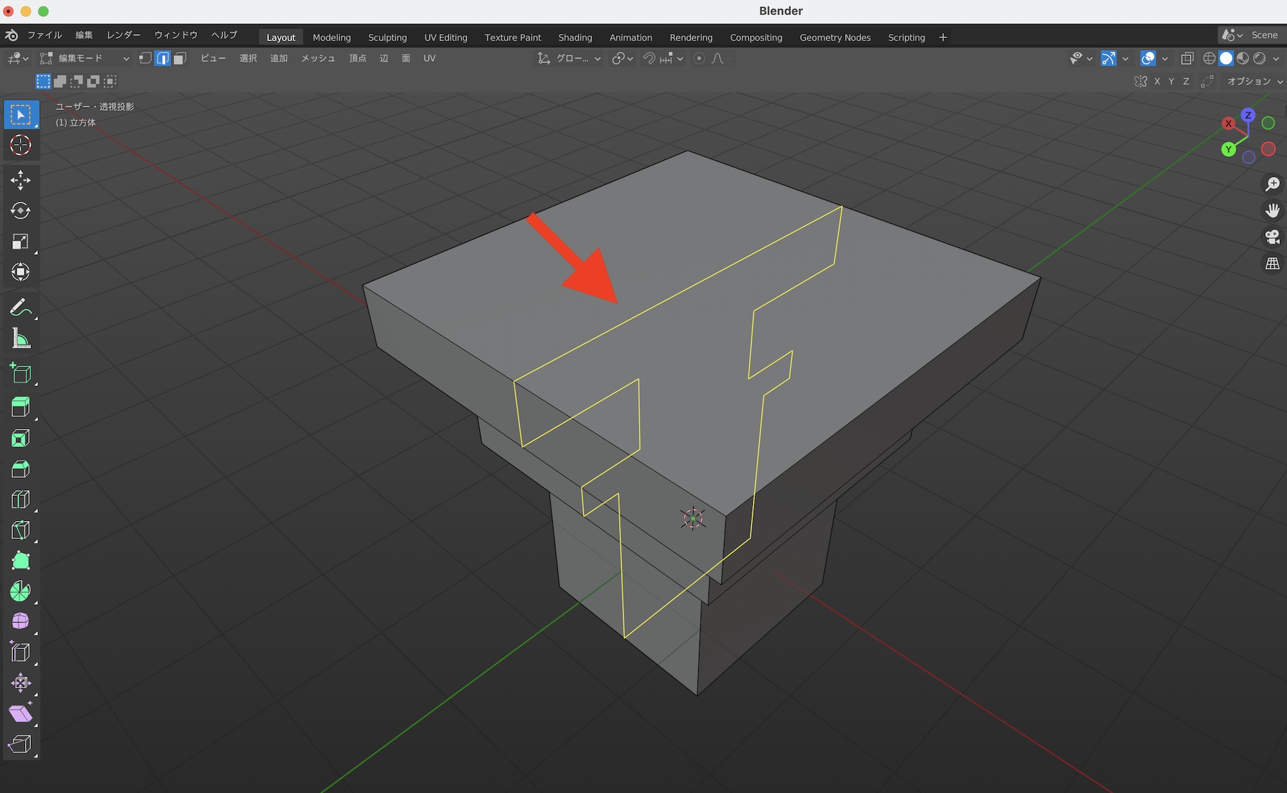
Task: Select the Move tool in toolbar
Action: point(21,180)
